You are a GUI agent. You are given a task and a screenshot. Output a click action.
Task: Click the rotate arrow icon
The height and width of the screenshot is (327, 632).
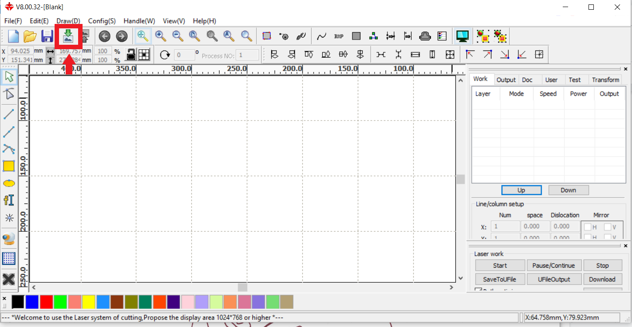[x=165, y=54]
